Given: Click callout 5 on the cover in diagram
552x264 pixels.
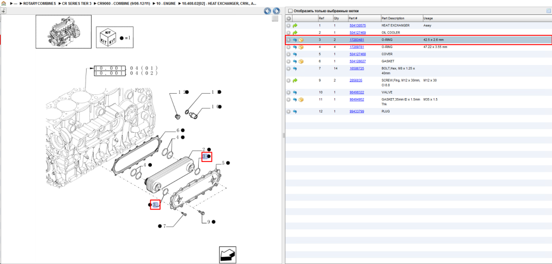Looking at the screenshot, I should point(222,163).
